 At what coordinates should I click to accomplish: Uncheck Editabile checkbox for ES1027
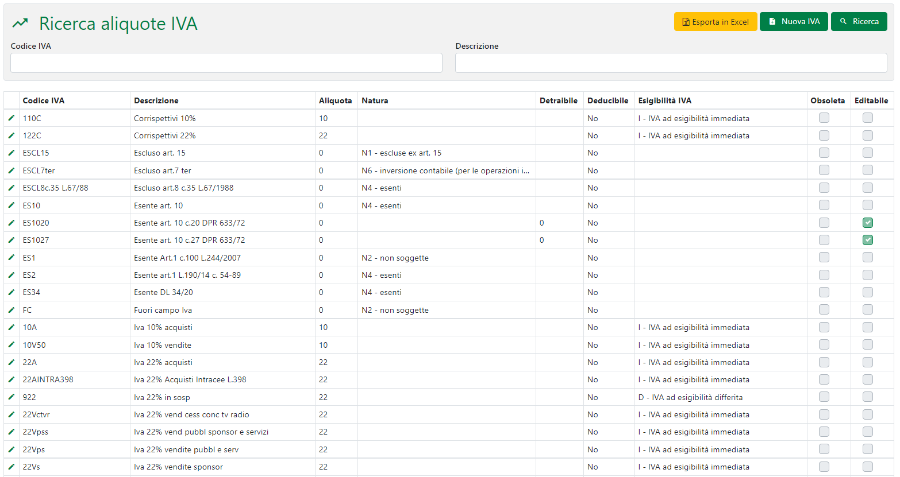point(867,240)
